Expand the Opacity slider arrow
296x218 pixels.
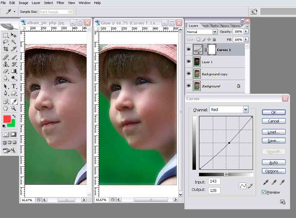tap(246, 32)
